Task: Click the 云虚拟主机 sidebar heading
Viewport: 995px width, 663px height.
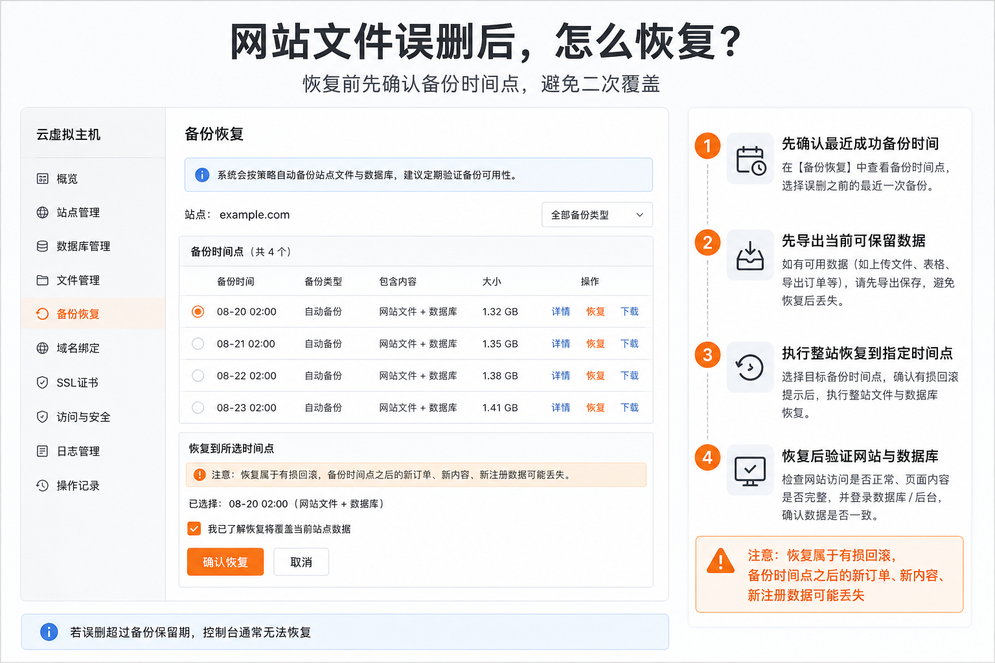Action: [x=69, y=135]
